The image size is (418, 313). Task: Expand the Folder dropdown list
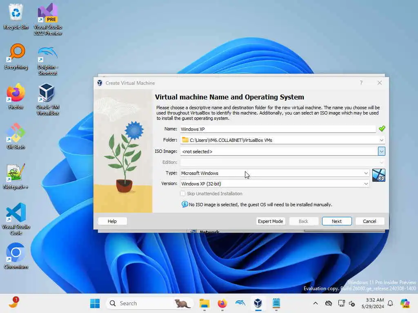click(x=382, y=140)
